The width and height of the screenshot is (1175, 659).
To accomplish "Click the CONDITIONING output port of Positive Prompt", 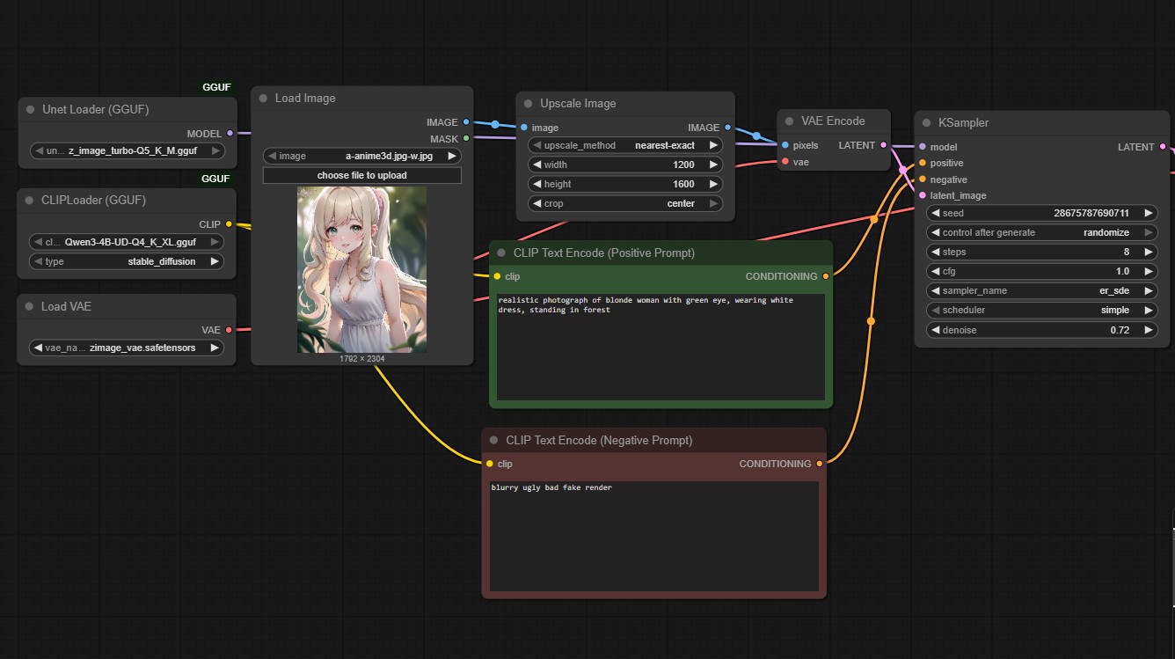I will coord(824,276).
